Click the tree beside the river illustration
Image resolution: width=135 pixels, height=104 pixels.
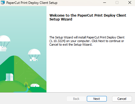pos(26,84)
